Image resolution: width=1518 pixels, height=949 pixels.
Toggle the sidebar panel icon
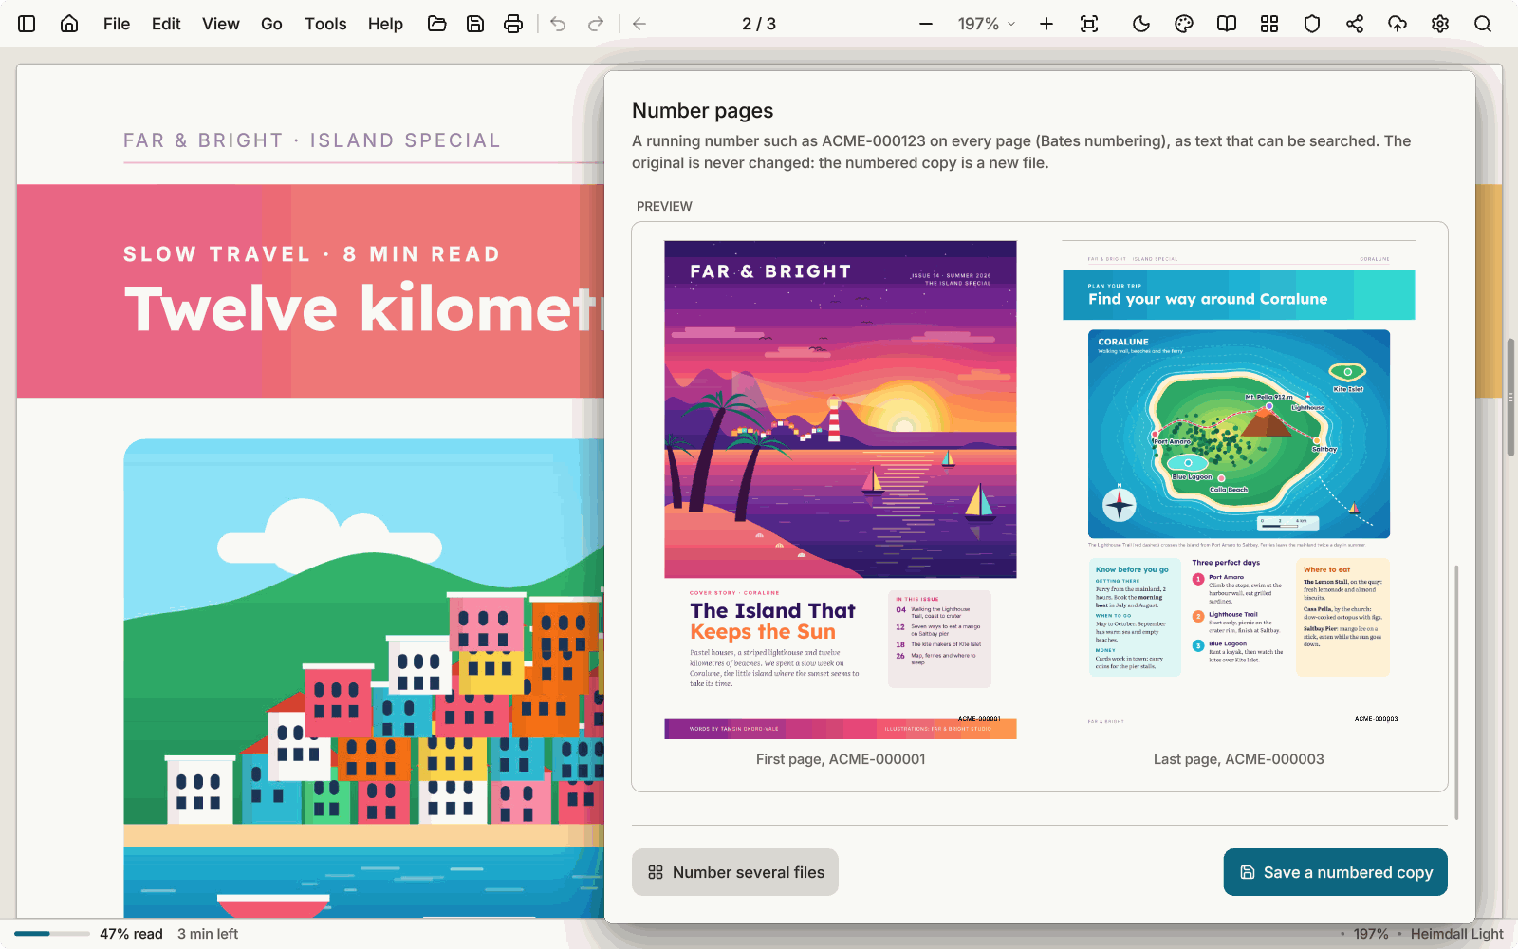point(27,24)
